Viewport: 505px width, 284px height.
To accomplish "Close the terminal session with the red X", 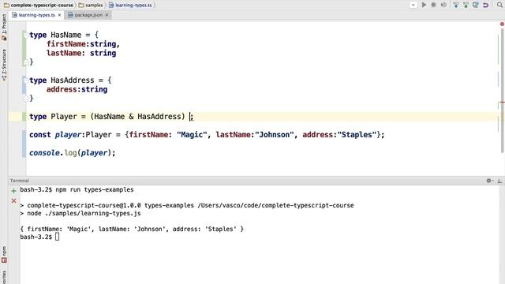I will (x=13, y=201).
